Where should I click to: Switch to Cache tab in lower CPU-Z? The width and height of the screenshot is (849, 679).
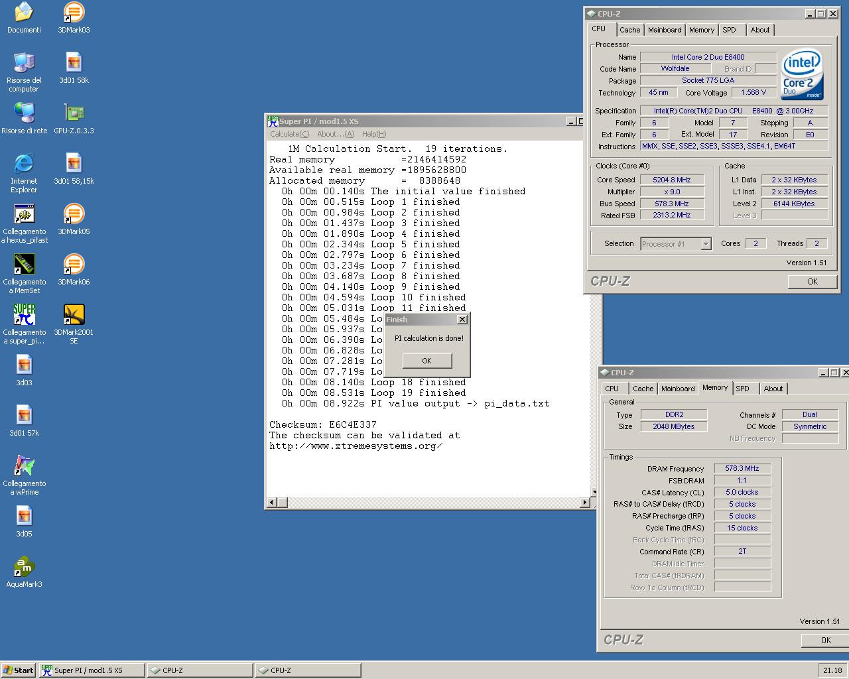coord(643,389)
